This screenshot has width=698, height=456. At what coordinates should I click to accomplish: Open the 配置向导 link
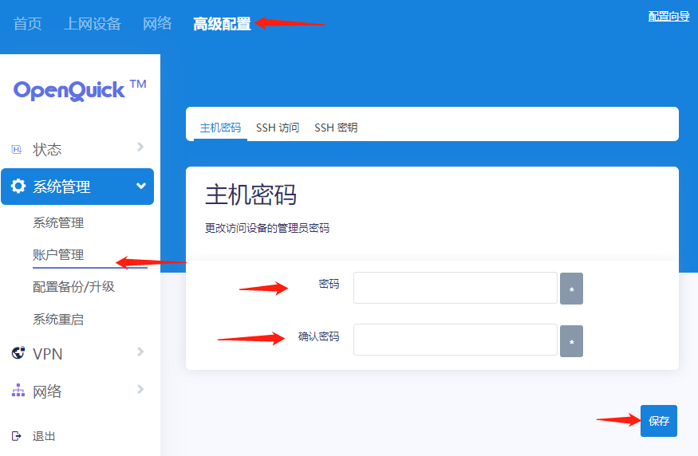[x=668, y=16]
